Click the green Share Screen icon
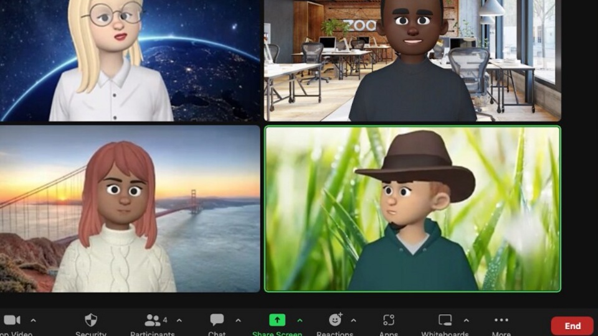Screen dimensions: 598x336 [x=277, y=320]
